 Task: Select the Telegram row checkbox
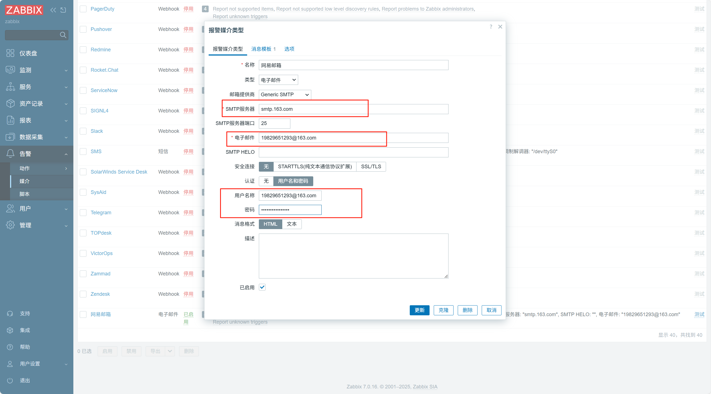[x=83, y=213]
